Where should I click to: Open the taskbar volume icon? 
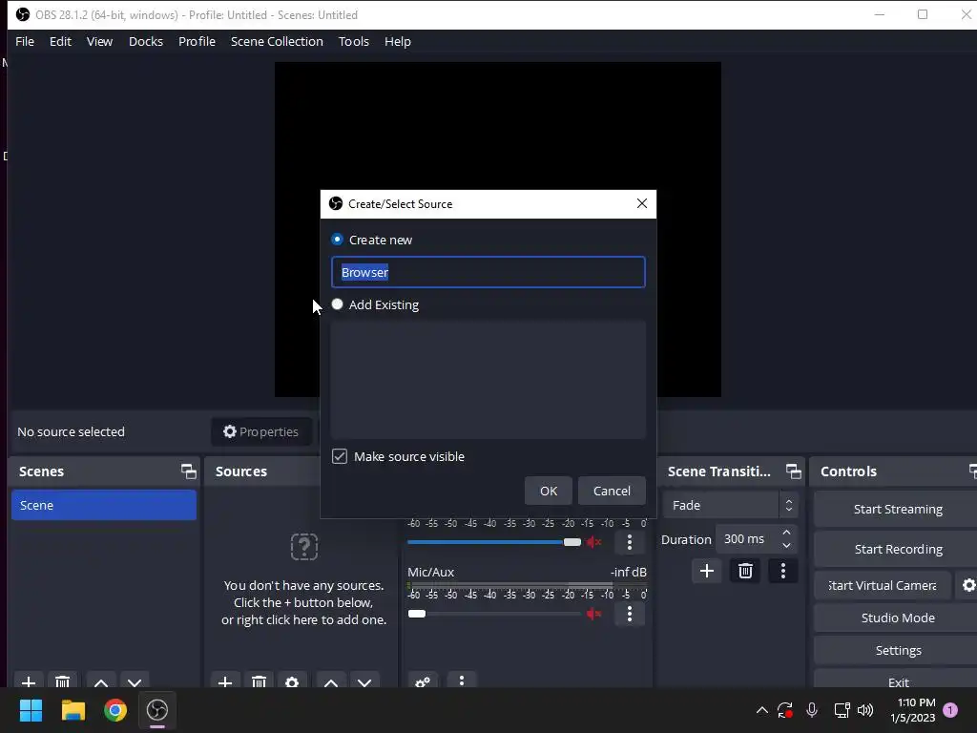(865, 710)
